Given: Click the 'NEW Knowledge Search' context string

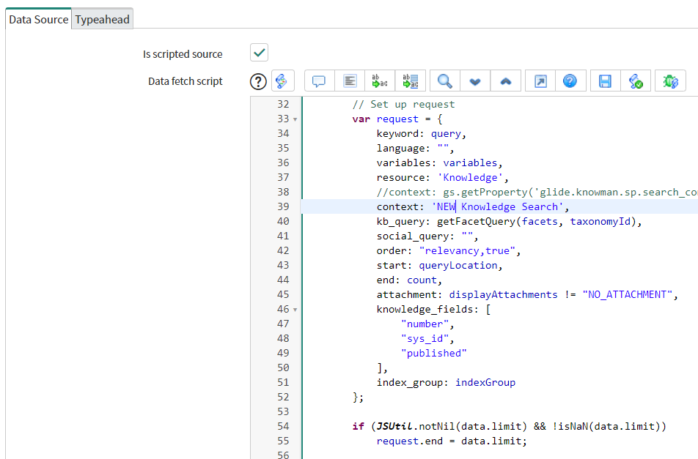Looking at the screenshot, I should click(498, 206).
